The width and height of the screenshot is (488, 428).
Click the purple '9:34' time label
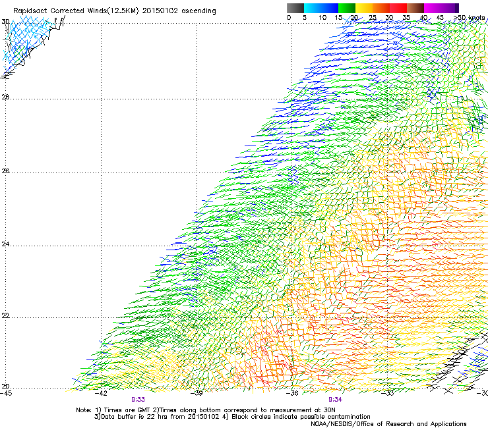pyautogui.click(x=335, y=400)
